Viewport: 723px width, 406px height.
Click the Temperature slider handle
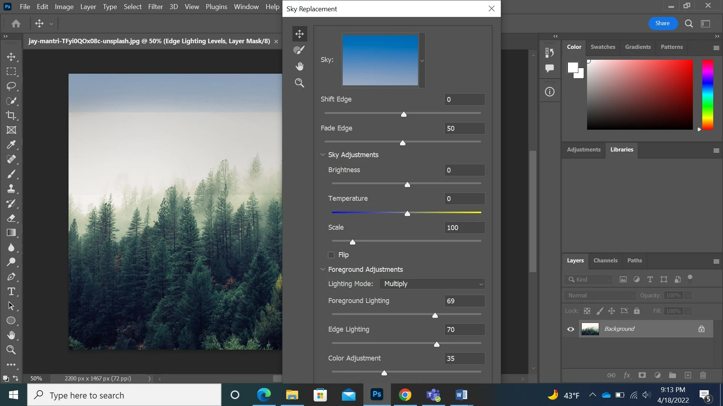click(x=407, y=214)
